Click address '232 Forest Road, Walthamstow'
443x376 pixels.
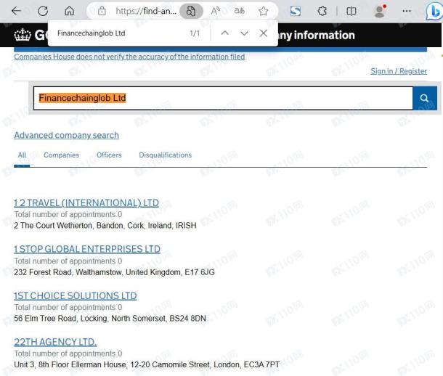point(114,272)
